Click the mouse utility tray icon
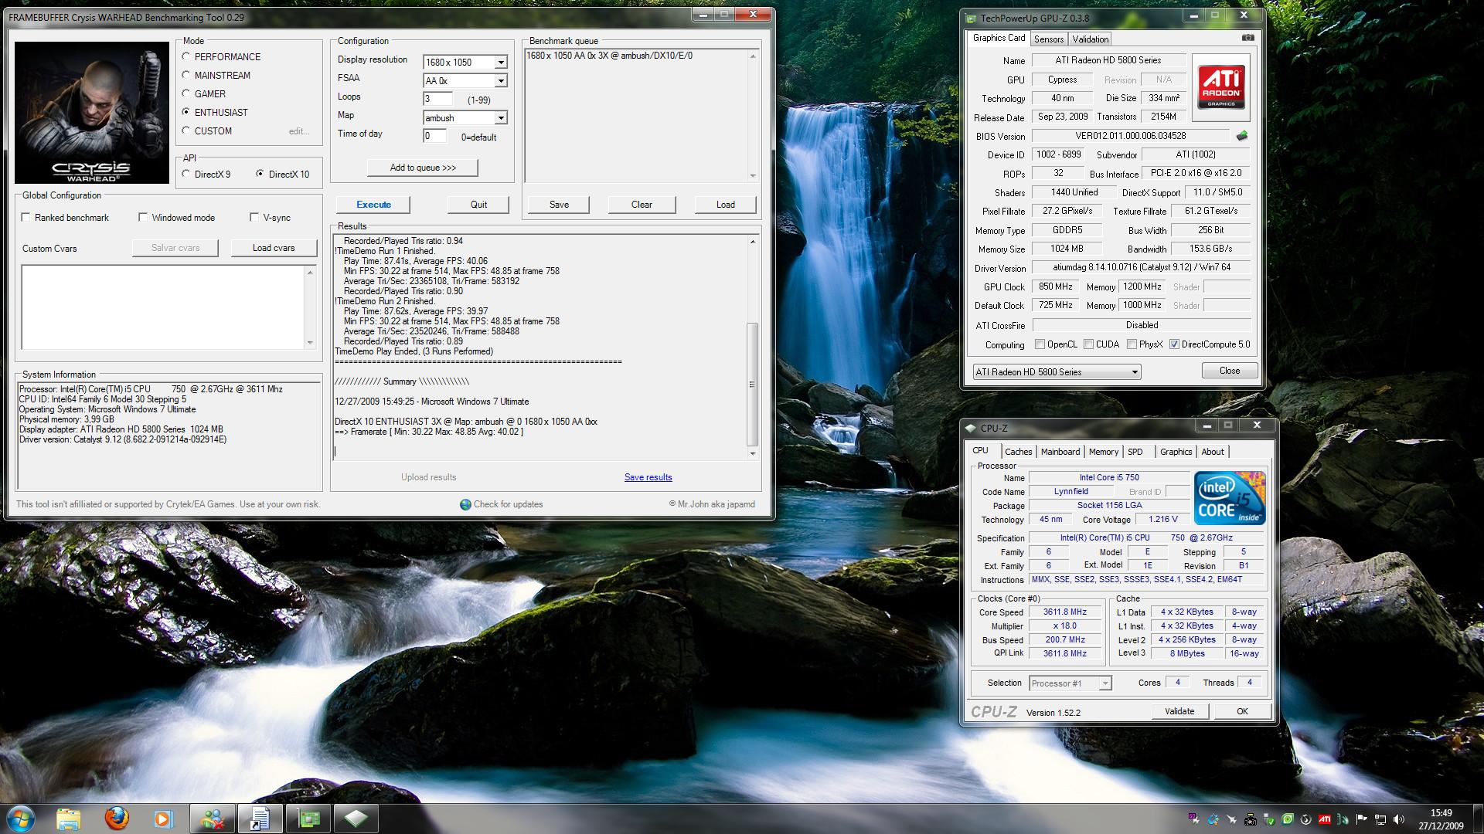Screen dimensions: 1484x834 (x=1343, y=819)
